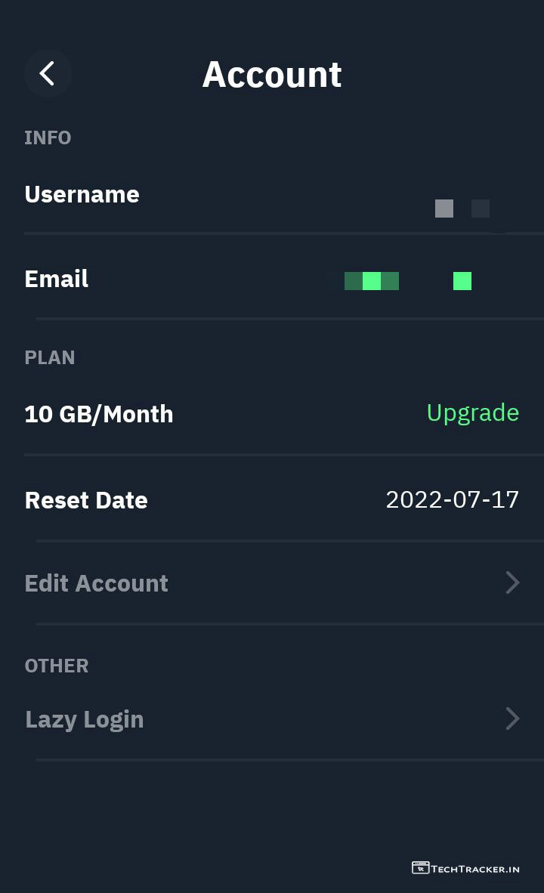544x893 pixels.
Task: Select the Reset Date label
Action: pyautogui.click(x=86, y=500)
